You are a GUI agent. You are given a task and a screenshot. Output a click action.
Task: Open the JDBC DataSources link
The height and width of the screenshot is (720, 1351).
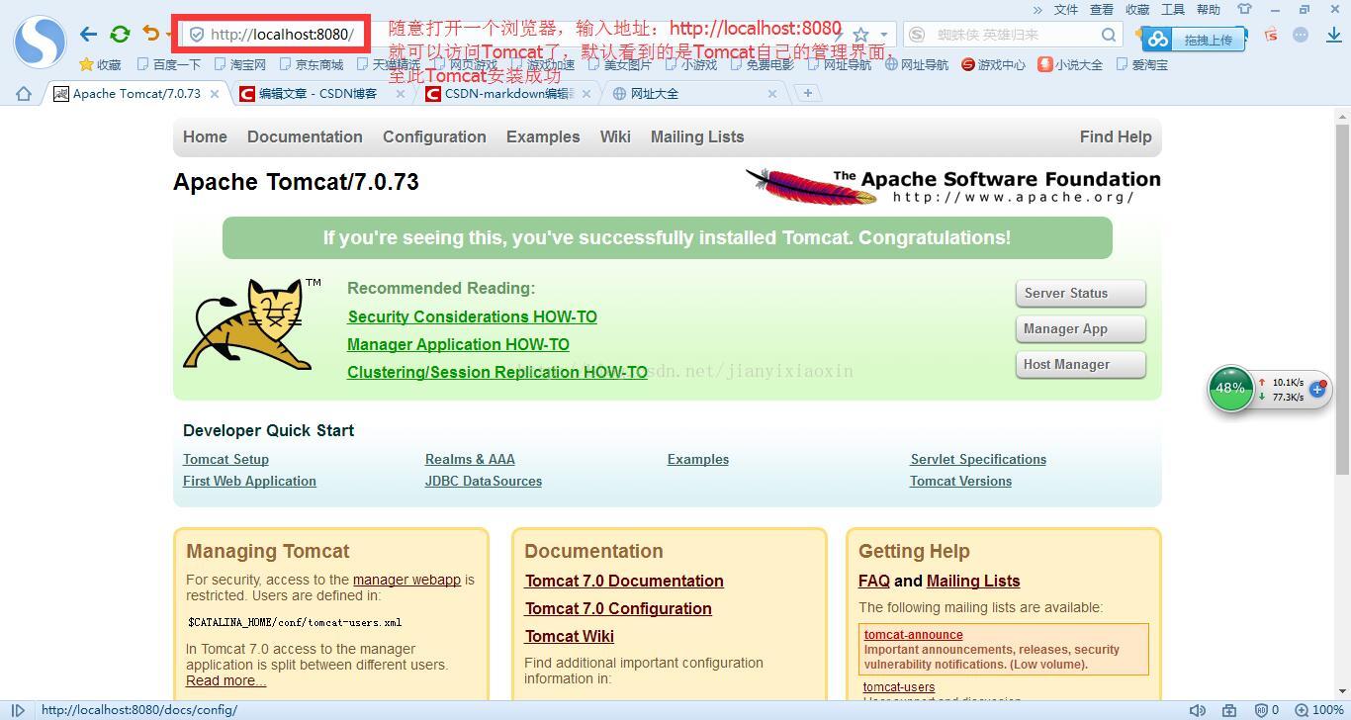pyautogui.click(x=484, y=481)
